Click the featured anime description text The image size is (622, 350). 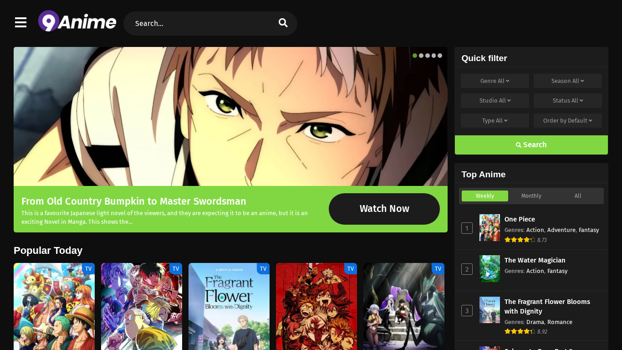point(165,217)
